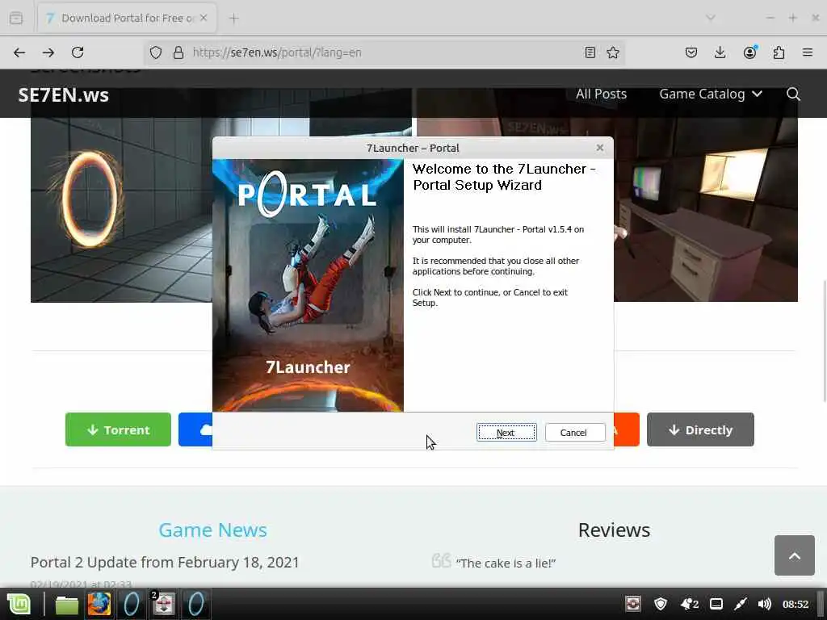Open the Firefox hamburger menu
The image size is (827, 620).
click(x=808, y=52)
